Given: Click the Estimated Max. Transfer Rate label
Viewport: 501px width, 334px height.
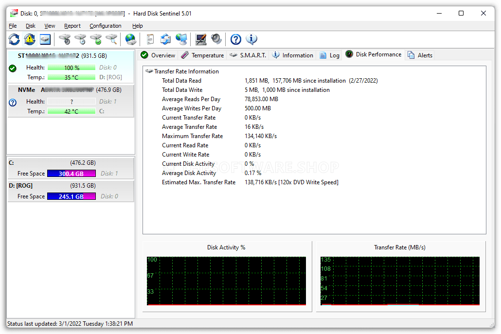Looking at the screenshot, I should coord(199,183).
